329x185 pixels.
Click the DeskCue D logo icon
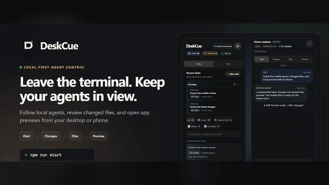pyautogui.click(x=28, y=45)
